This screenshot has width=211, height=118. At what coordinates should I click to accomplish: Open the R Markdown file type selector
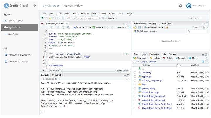point(123,70)
